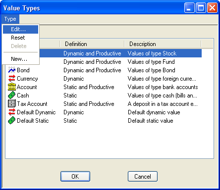Dismiss dialog with the Cancel button

[143, 177]
